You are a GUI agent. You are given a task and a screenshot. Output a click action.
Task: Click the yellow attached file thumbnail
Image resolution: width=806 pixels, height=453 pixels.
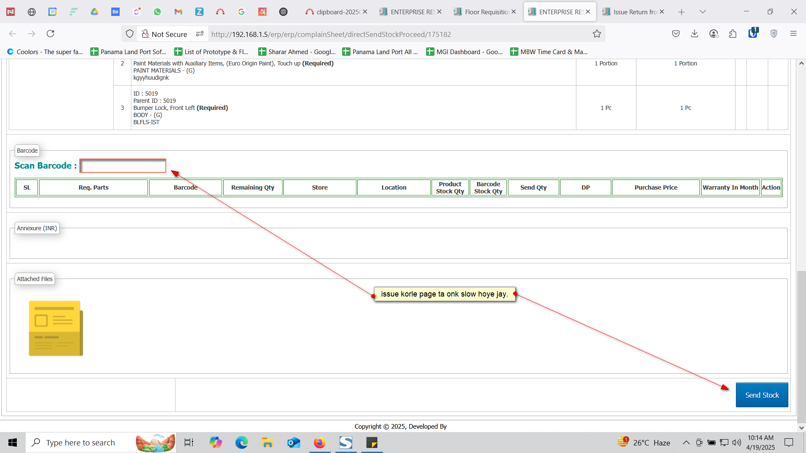[56, 328]
